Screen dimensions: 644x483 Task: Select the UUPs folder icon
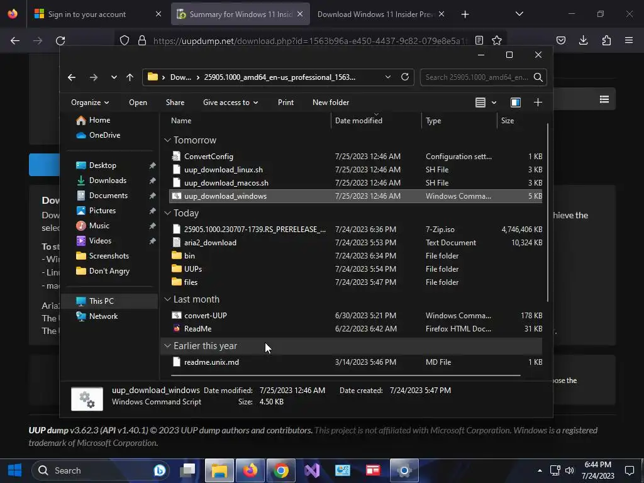pos(177,269)
